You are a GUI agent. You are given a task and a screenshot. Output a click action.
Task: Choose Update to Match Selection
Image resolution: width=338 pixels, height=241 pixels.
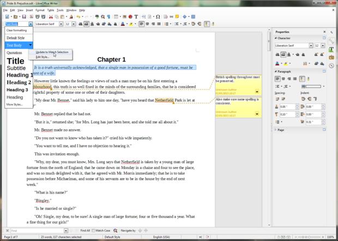[x=52, y=52]
